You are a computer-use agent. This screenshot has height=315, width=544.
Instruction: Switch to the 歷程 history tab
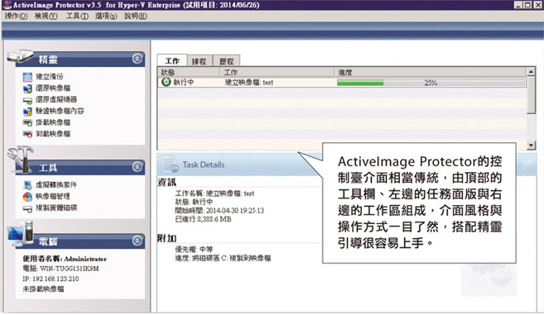pyautogui.click(x=227, y=61)
